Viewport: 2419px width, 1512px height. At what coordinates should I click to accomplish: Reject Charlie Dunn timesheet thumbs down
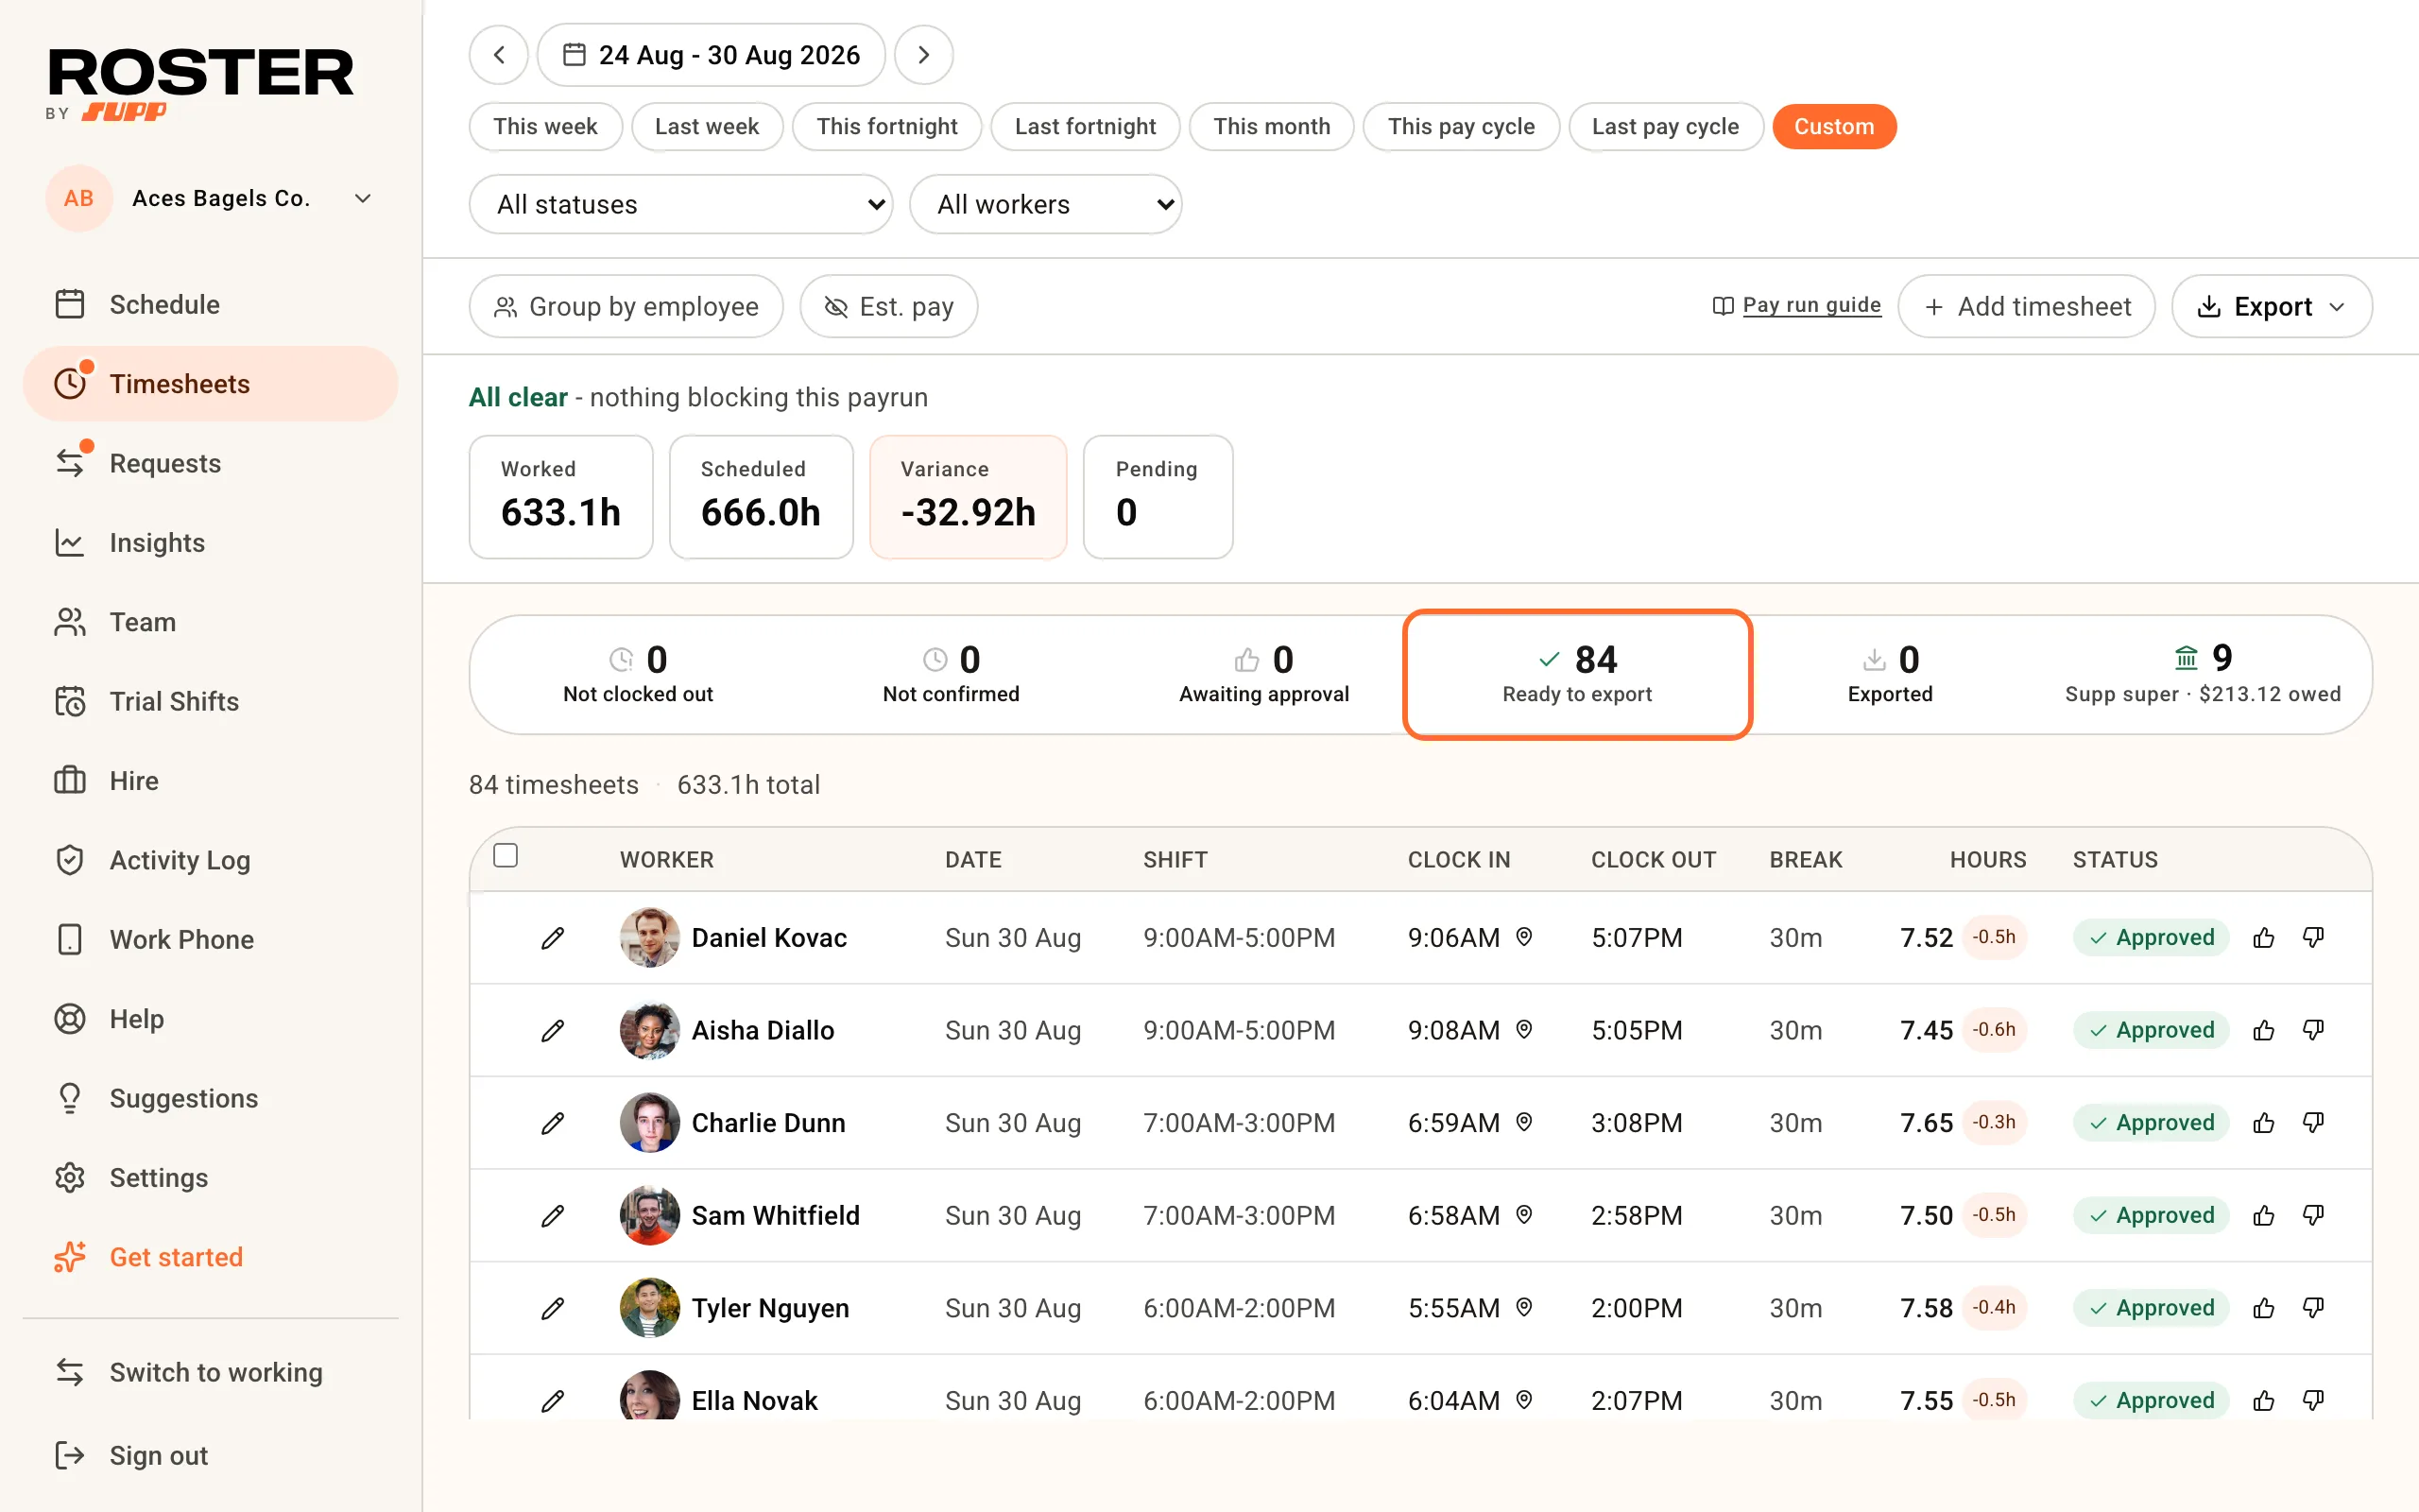pyautogui.click(x=2313, y=1123)
